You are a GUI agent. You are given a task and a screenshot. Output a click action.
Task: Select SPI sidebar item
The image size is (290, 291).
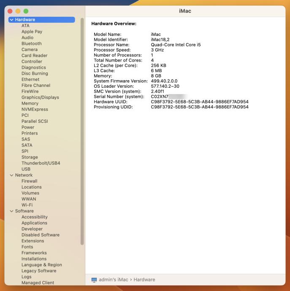(25, 151)
